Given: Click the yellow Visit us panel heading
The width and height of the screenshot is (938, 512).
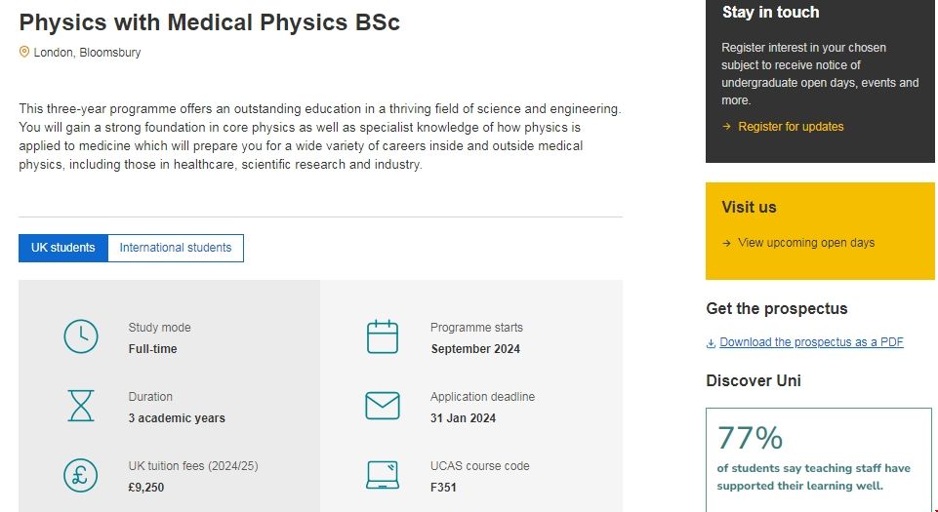Looking at the screenshot, I should tap(749, 207).
